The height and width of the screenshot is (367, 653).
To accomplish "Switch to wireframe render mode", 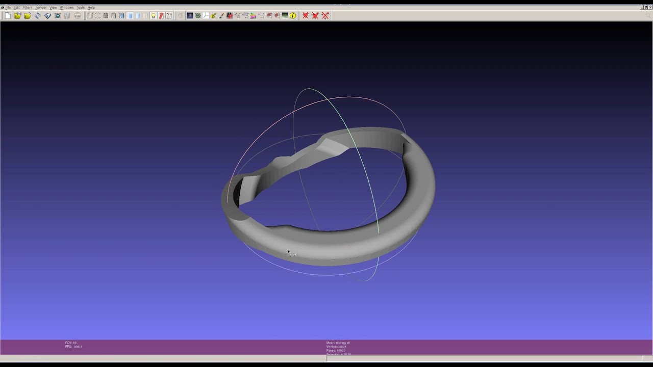I will point(106,16).
